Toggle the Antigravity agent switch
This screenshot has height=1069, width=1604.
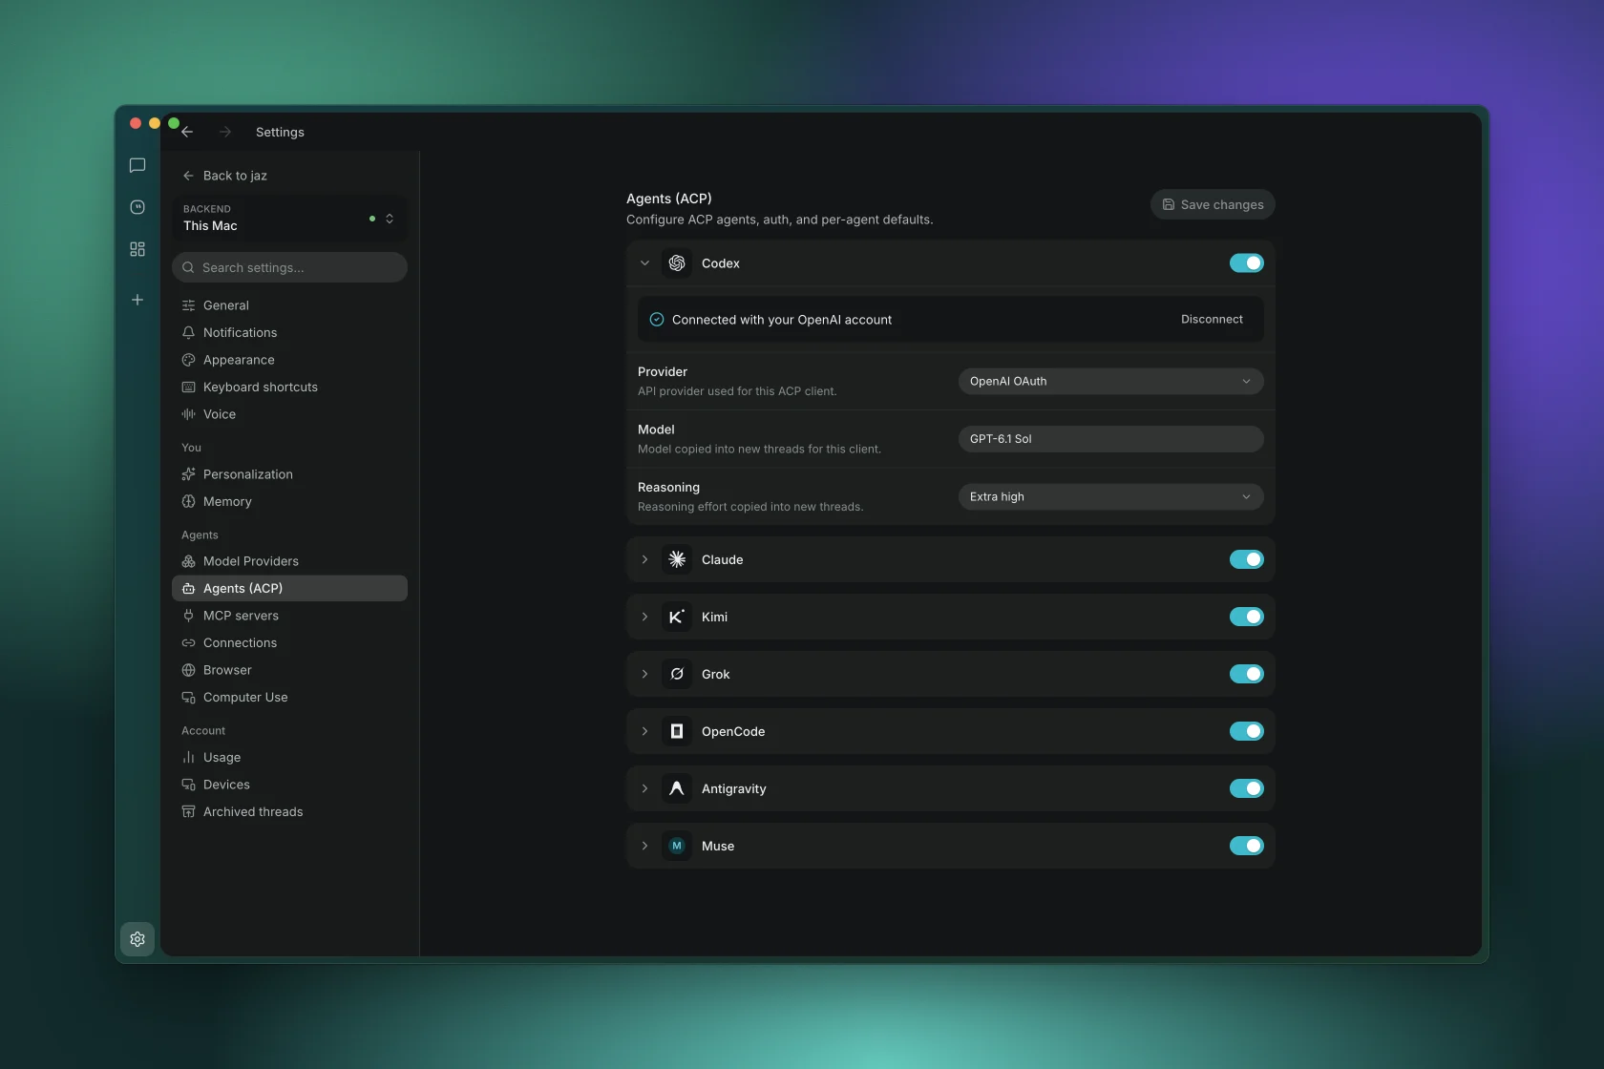pyautogui.click(x=1246, y=788)
